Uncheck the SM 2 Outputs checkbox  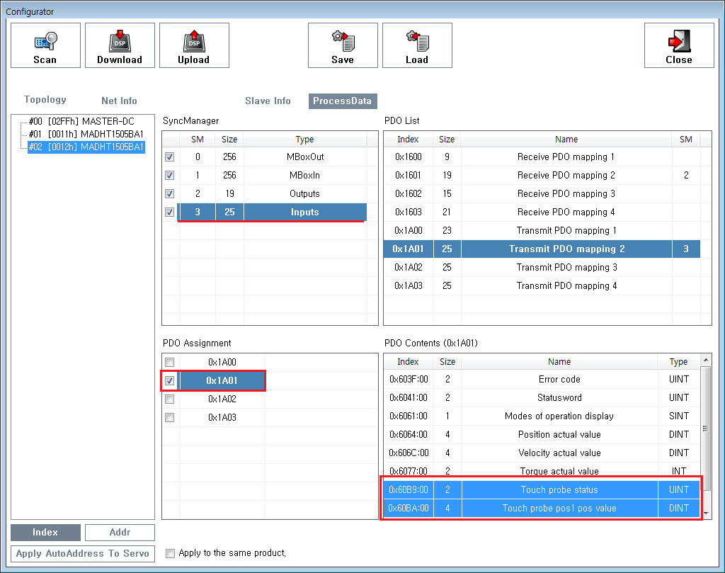[170, 194]
